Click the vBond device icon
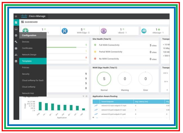 click(x=104, y=31)
